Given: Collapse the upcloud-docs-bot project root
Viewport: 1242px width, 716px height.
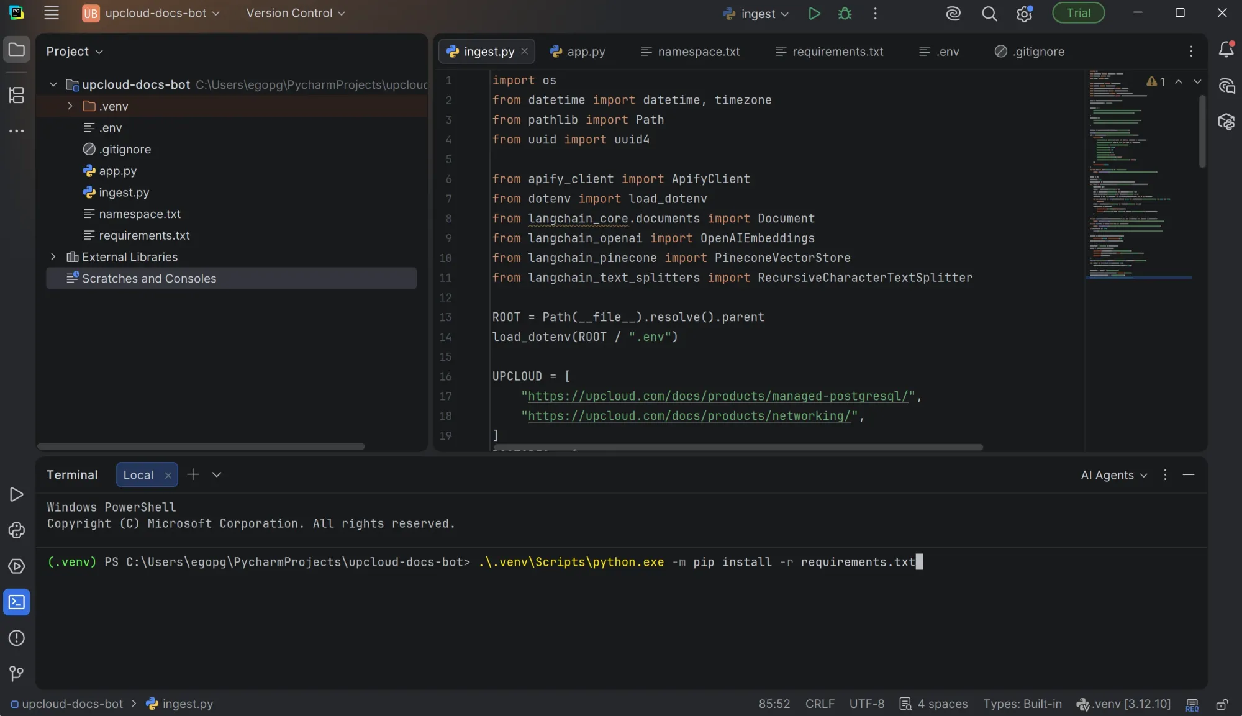Looking at the screenshot, I should pos(53,84).
